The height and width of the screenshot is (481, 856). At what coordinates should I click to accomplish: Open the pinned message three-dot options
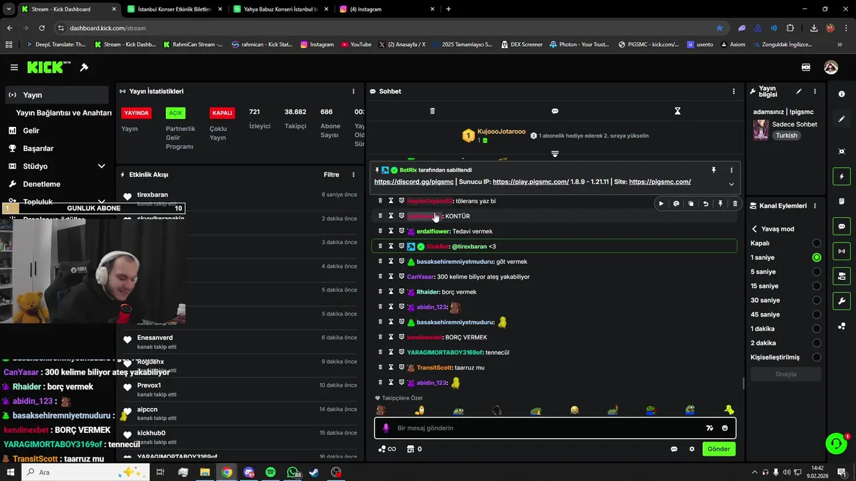tap(731, 170)
